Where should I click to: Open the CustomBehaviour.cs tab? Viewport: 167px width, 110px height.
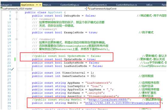pos(127,5)
